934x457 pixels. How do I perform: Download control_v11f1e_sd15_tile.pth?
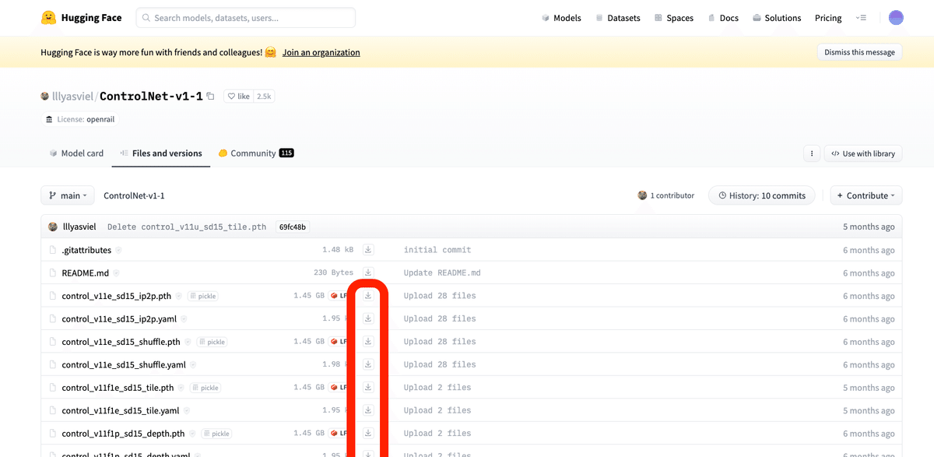click(x=368, y=388)
